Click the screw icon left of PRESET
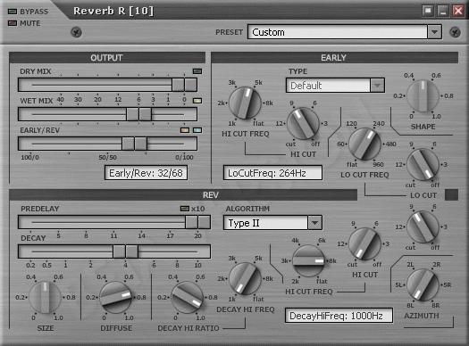469x346 pixels. [76, 32]
